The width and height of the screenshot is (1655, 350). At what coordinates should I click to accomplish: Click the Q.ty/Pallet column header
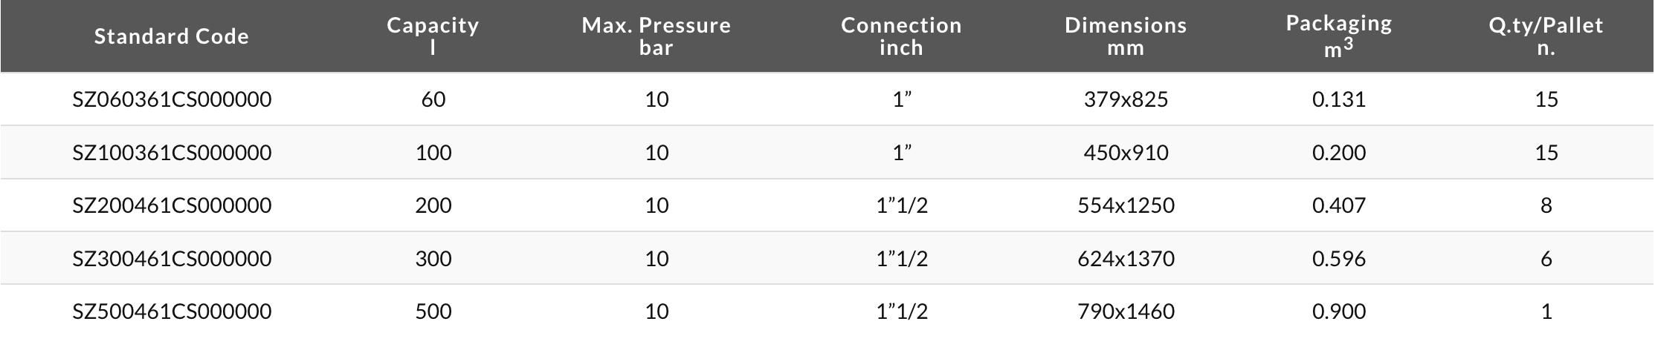[1546, 36]
